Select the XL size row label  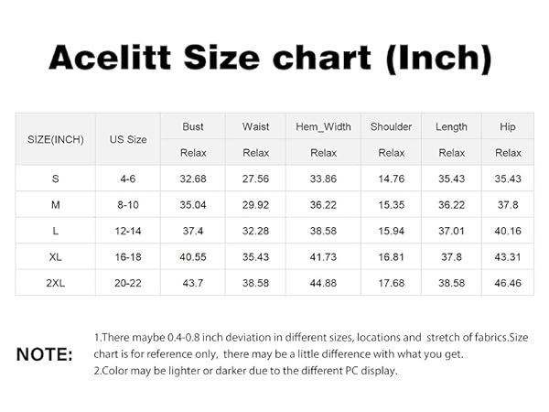55,256
